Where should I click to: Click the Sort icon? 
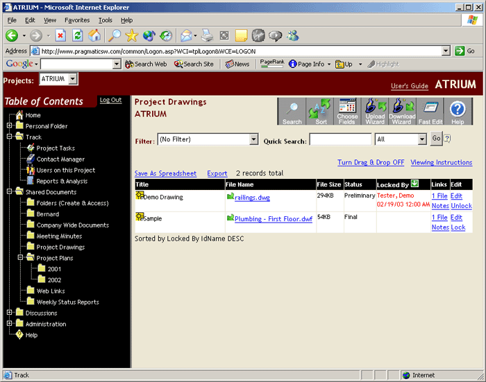pos(320,111)
